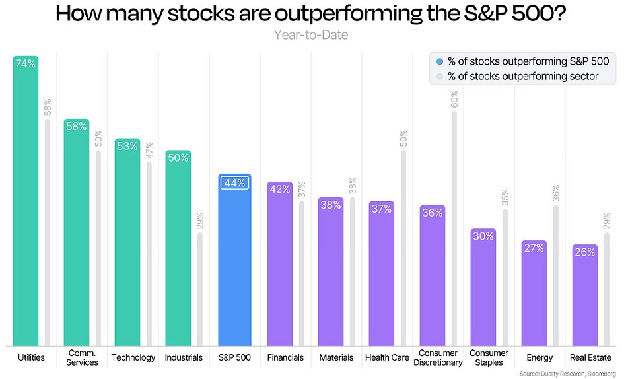Click the purple Financials 42% bar
628x379 pixels.
pyautogui.click(x=280, y=264)
